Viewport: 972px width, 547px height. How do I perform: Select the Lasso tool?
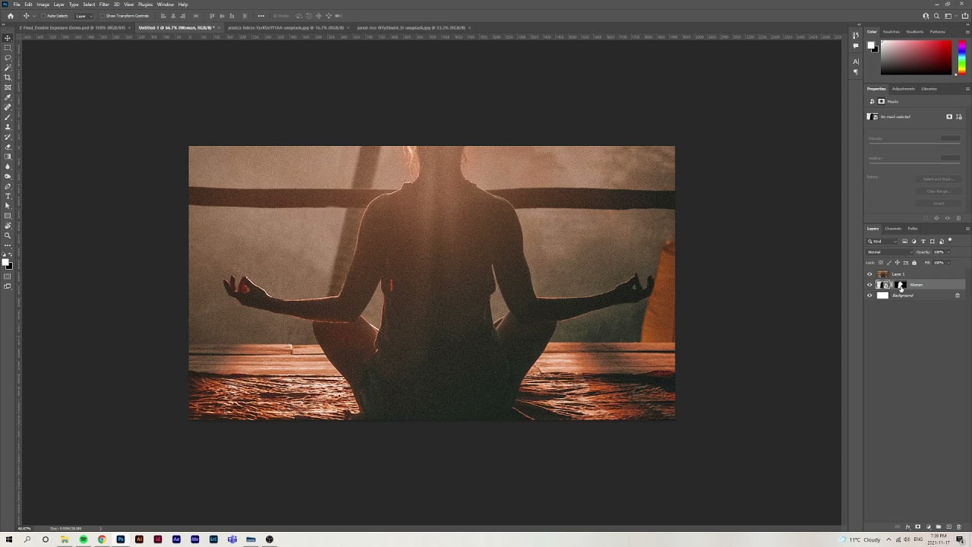8,57
